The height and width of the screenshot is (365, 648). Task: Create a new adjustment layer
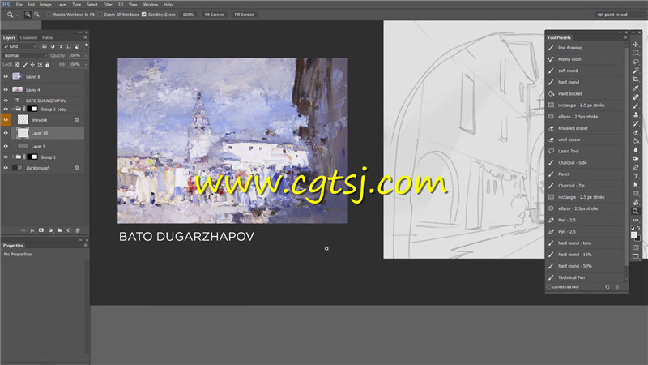click(x=50, y=230)
